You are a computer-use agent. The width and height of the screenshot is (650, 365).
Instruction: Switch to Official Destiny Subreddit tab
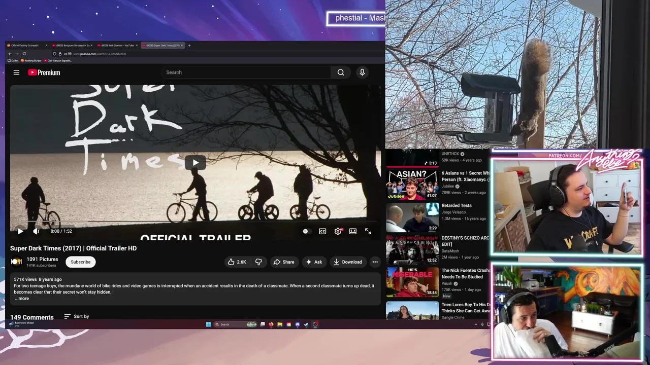pos(25,46)
